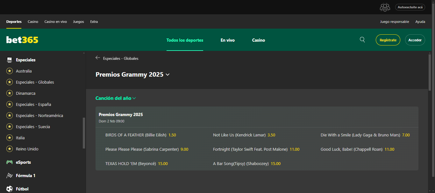
Task: Select Especiales - Globales in sidebar
Action: click(x=35, y=82)
